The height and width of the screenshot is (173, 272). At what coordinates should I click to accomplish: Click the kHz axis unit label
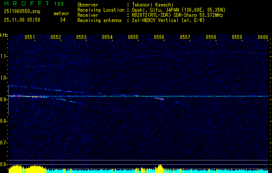point(4,35)
